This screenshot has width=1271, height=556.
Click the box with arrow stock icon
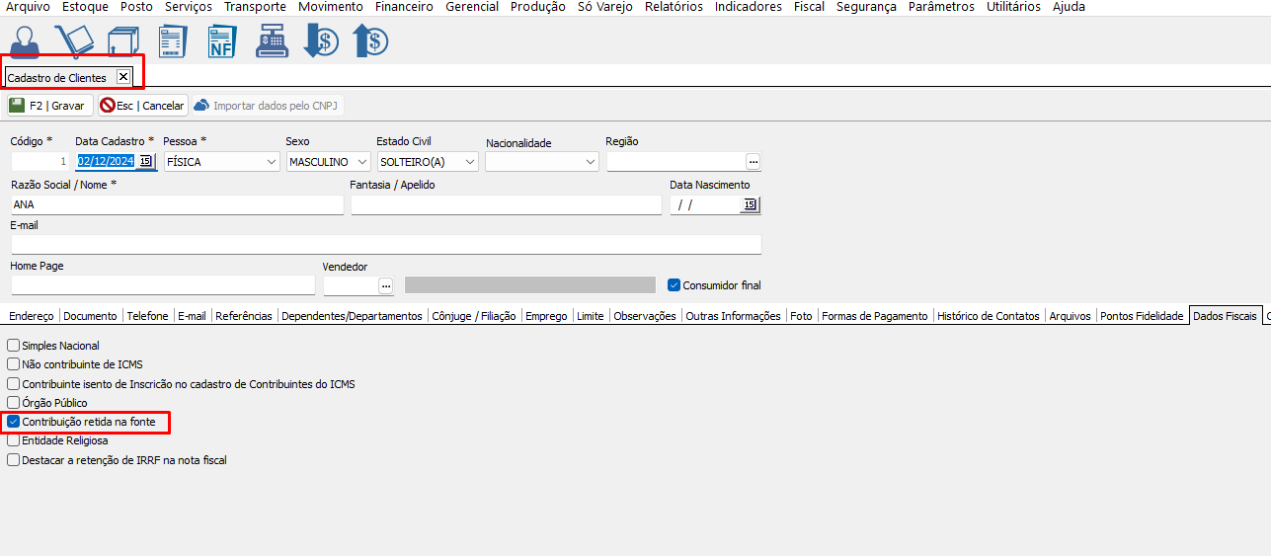click(x=122, y=40)
